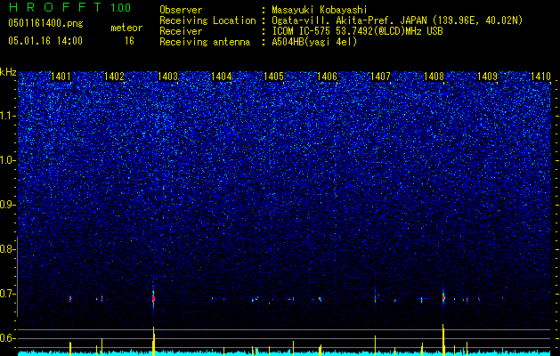Click the Receiving Location label
This screenshot has height=356, width=560.
point(207,21)
